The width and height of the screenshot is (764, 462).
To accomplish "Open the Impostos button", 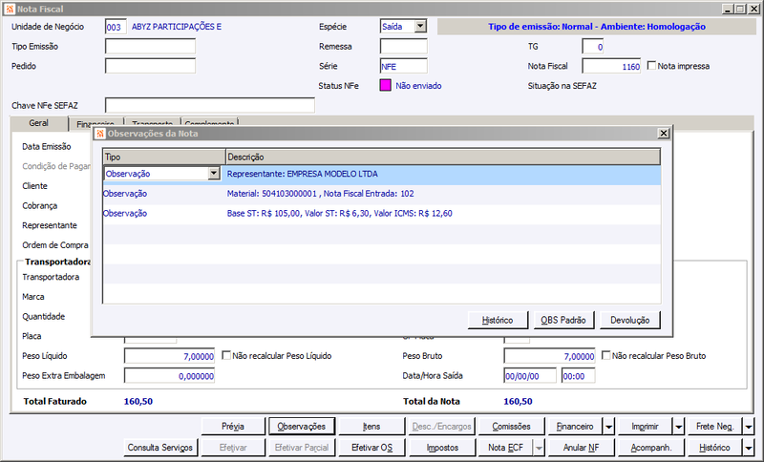I will coord(442,448).
